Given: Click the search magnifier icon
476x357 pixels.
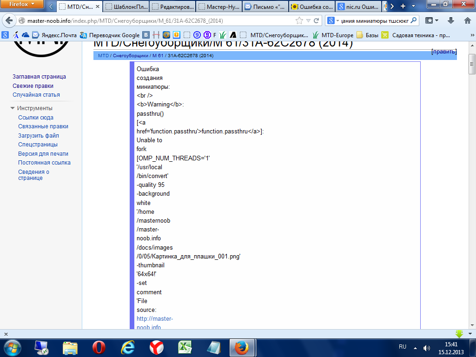Looking at the screenshot, I should click(413, 20).
